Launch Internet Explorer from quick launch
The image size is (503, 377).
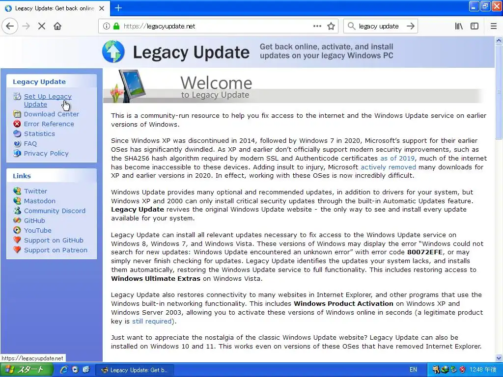(x=64, y=370)
